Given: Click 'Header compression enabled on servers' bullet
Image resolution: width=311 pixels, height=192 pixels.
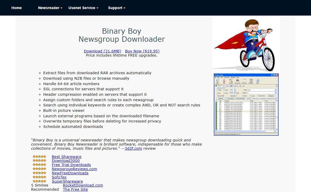Looking at the screenshot, I should click(x=95, y=94).
